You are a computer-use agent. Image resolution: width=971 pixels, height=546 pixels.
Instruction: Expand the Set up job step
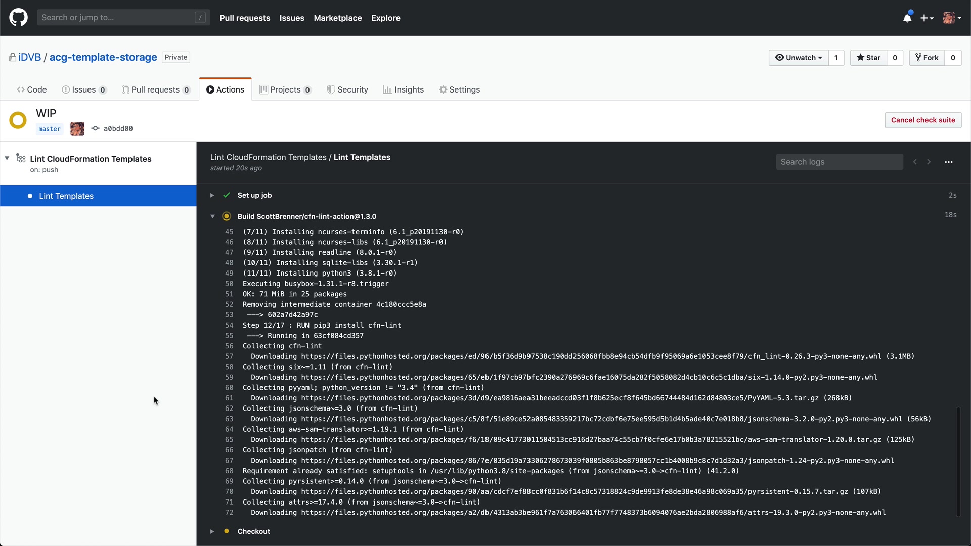pos(212,195)
